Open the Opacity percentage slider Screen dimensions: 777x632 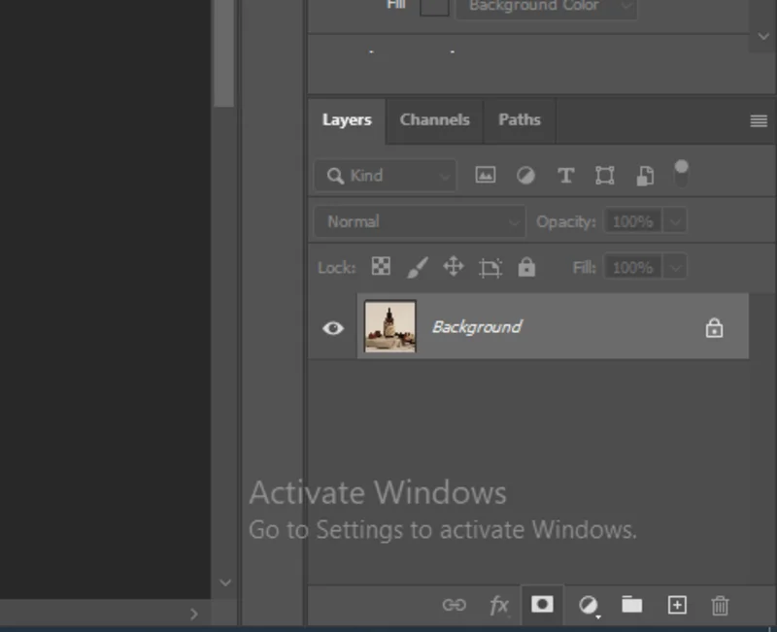pyautogui.click(x=674, y=221)
